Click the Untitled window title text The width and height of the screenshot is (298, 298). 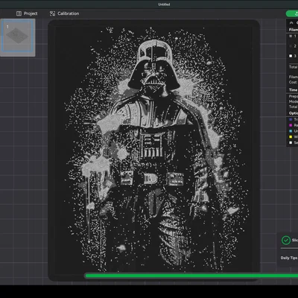tap(164, 4)
